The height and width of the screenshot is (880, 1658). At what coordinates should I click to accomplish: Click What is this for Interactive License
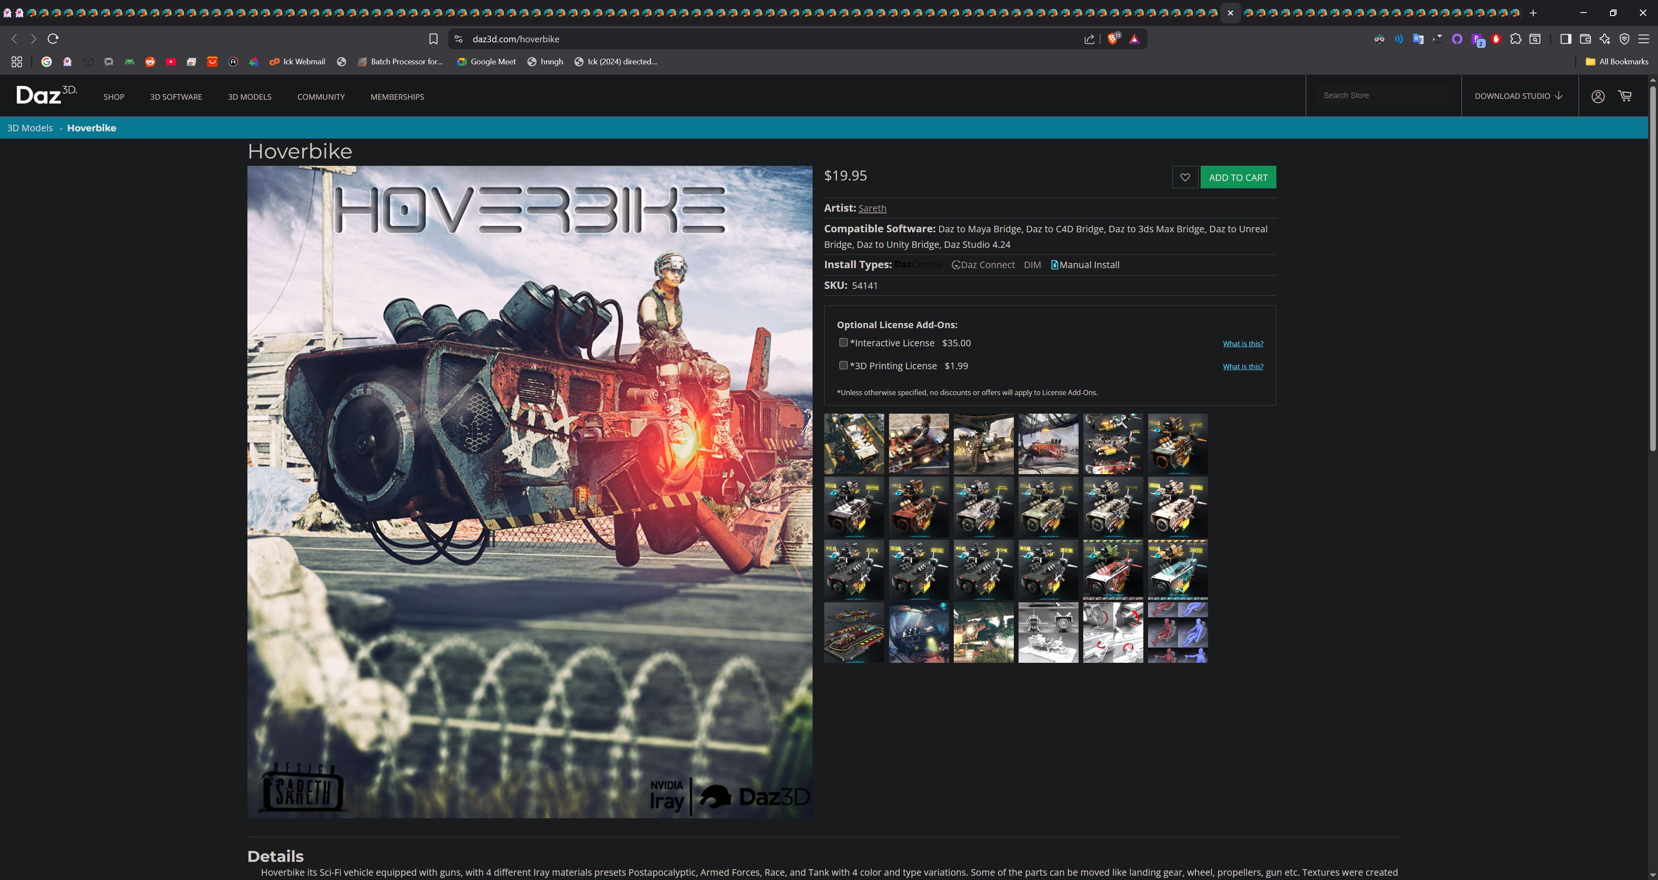[1243, 344]
